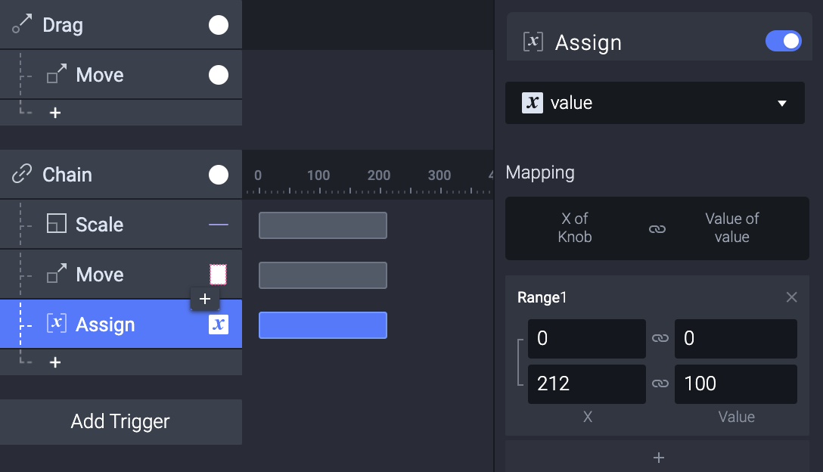823x472 pixels.
Task: Click the Move icon under Chain
Action: pyautogui.click(x=57, y=274)
